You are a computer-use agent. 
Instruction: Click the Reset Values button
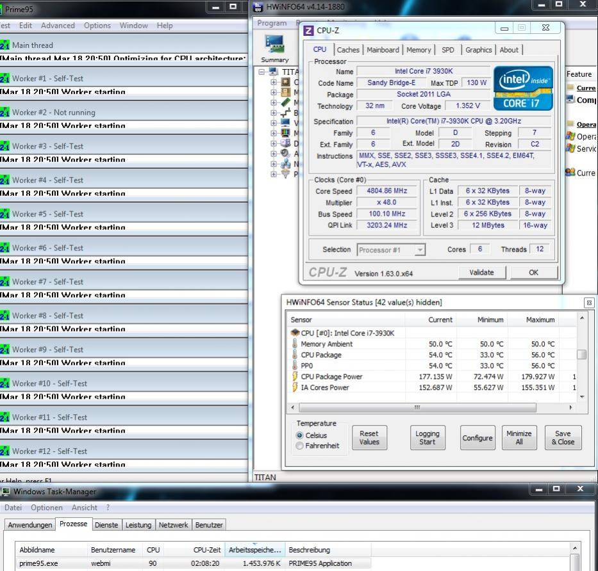click(369, 438)
